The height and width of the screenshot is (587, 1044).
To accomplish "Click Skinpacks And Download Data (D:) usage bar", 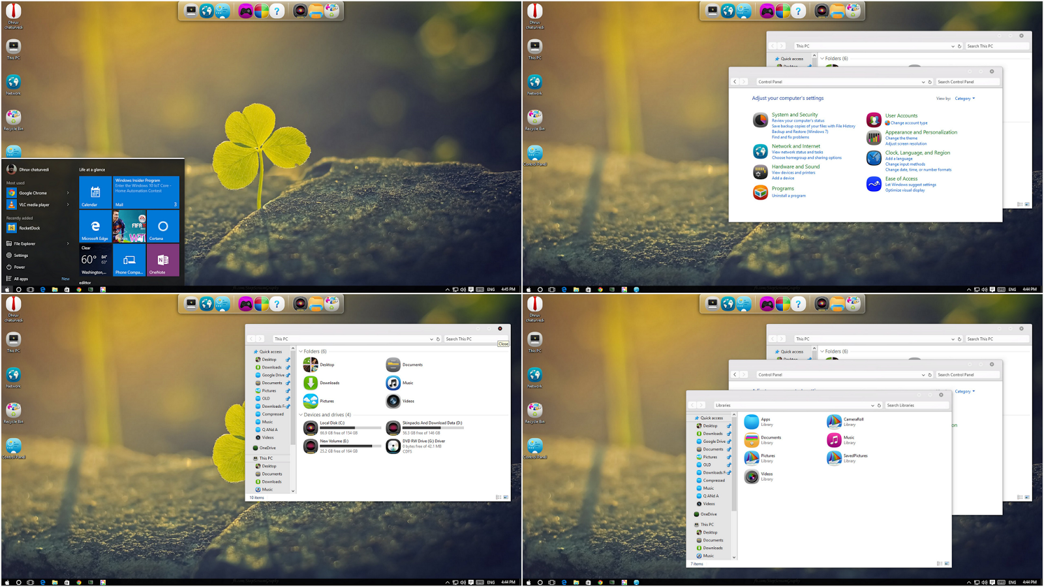I will pos(433,428).
